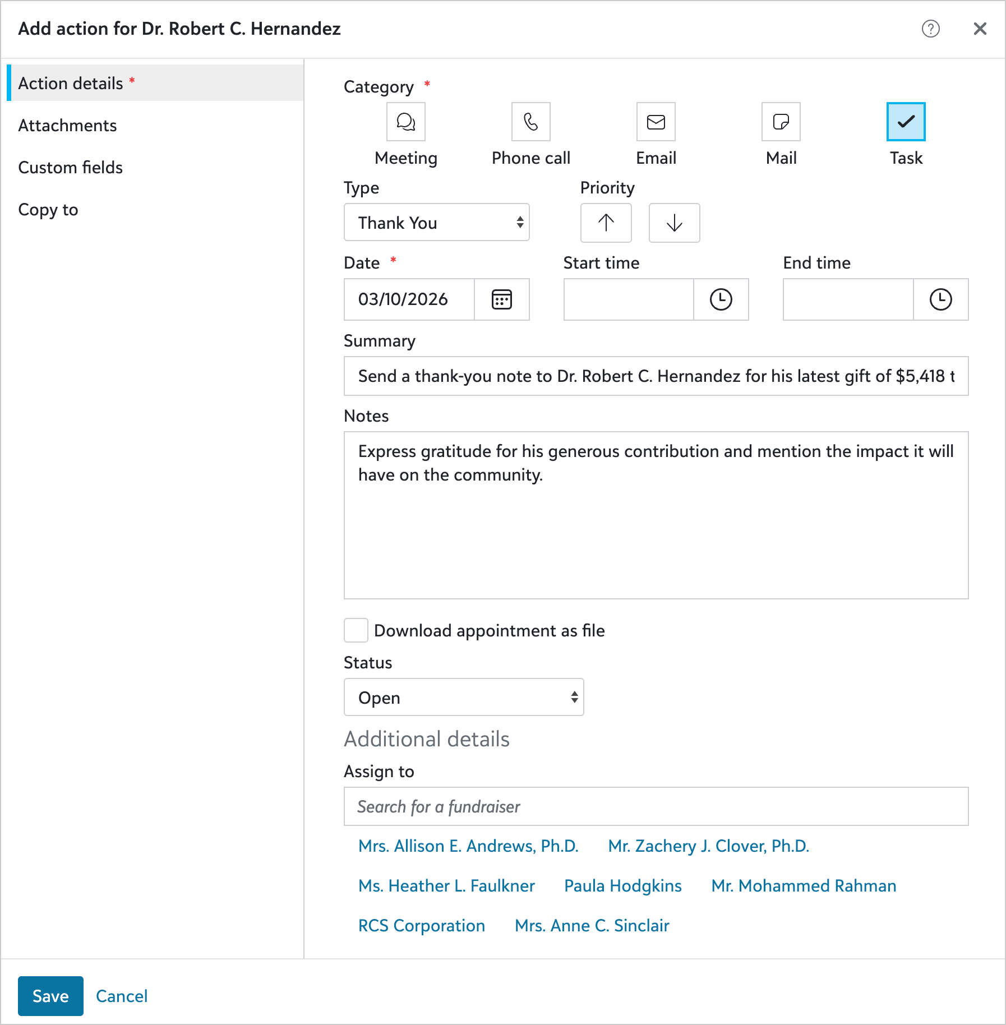Image resolution: width=1006 pixels, height=1025 pixels.
Task: Set priority low with down arrow
Action: click(674, 223)
